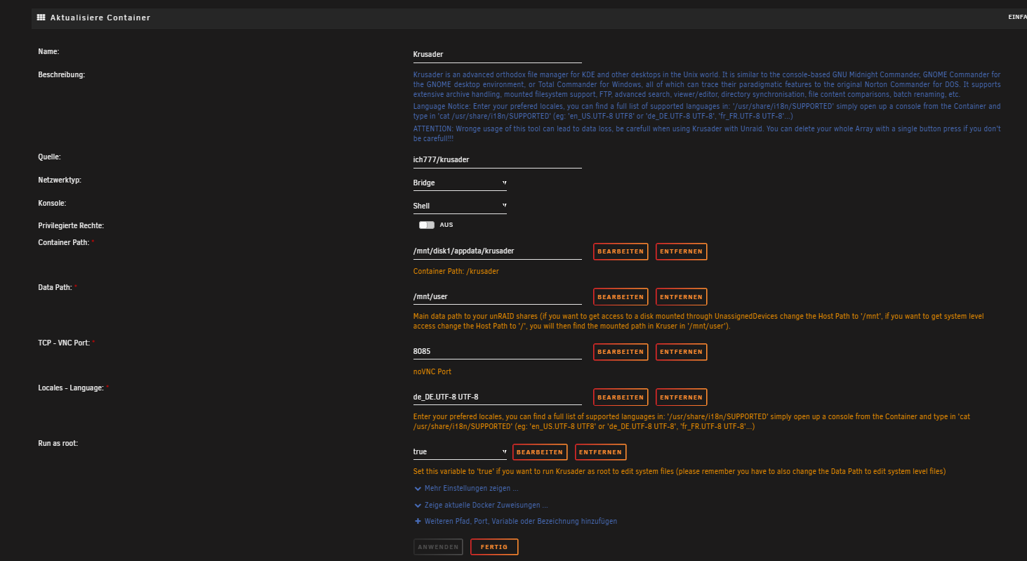Click the grid icon beside Aktualisiere Container
Screen dimensions: 1027x561
pos(41,18)
